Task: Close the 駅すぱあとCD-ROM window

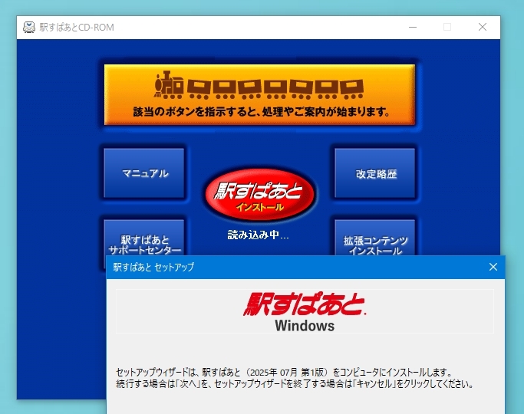Action: tap(483, 27)
